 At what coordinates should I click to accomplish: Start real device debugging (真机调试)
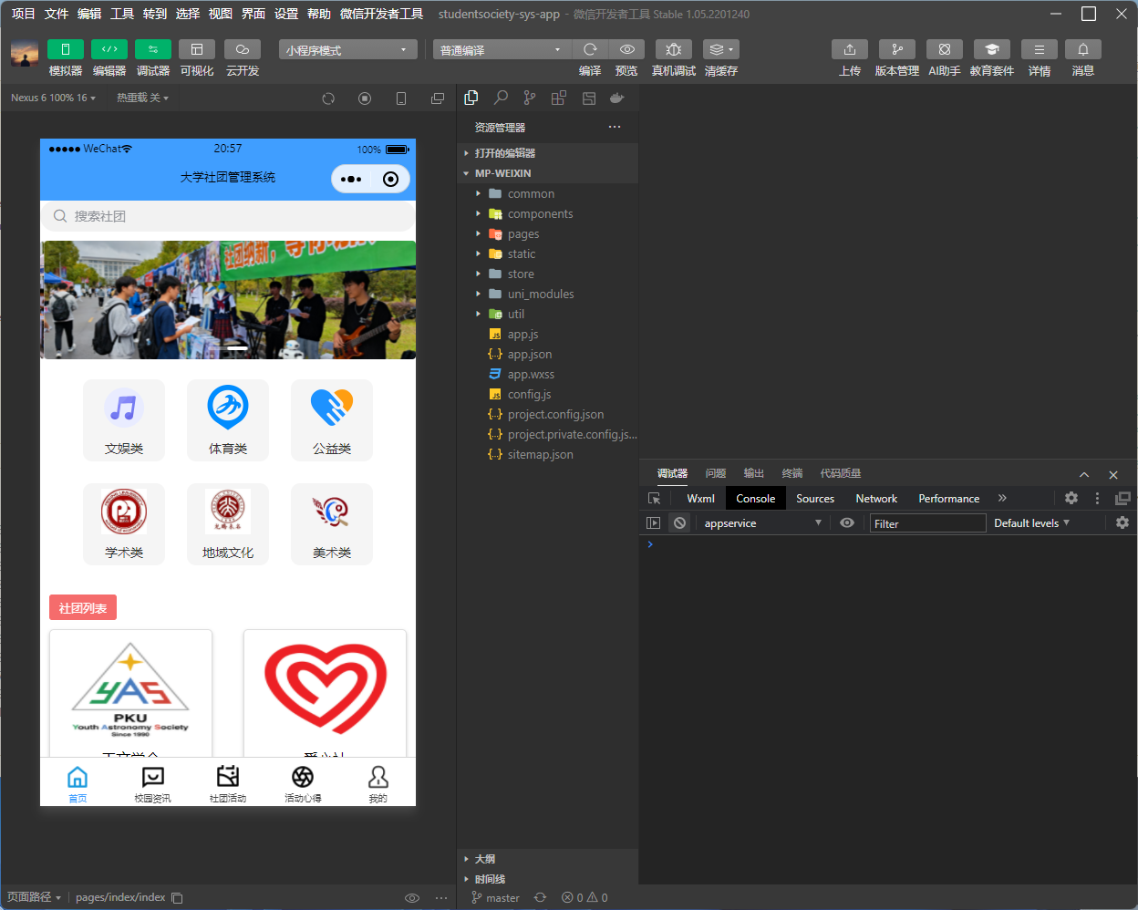click(674, 49)
